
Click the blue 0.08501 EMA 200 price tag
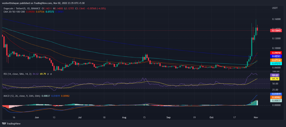pos(276,56)
